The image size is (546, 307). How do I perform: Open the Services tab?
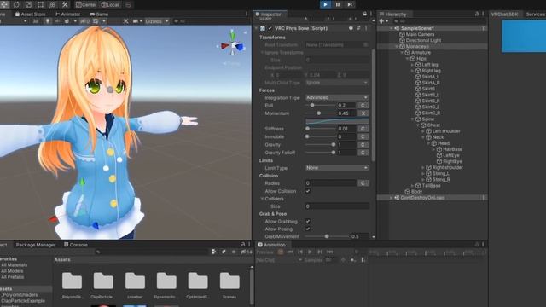click(535, 14)
